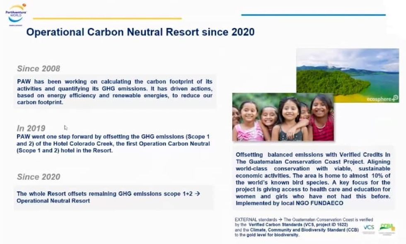Click the 'In 2019' heading

(x=31, y=128)
